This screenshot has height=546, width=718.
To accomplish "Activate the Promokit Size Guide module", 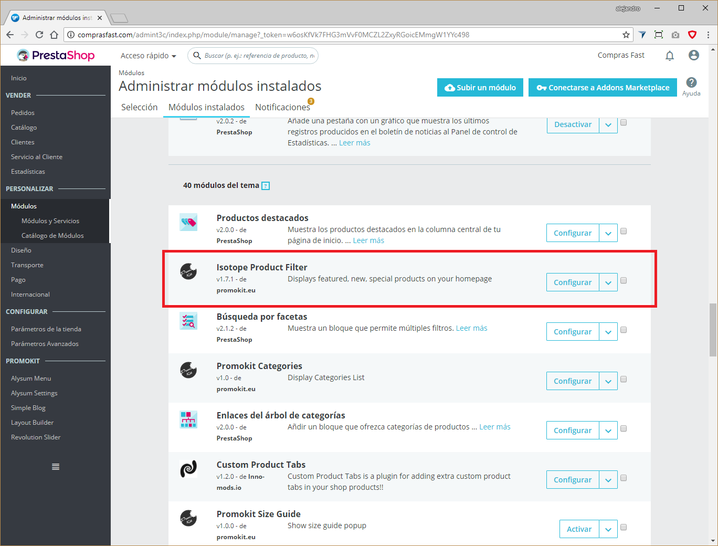I will coord(579,529).
